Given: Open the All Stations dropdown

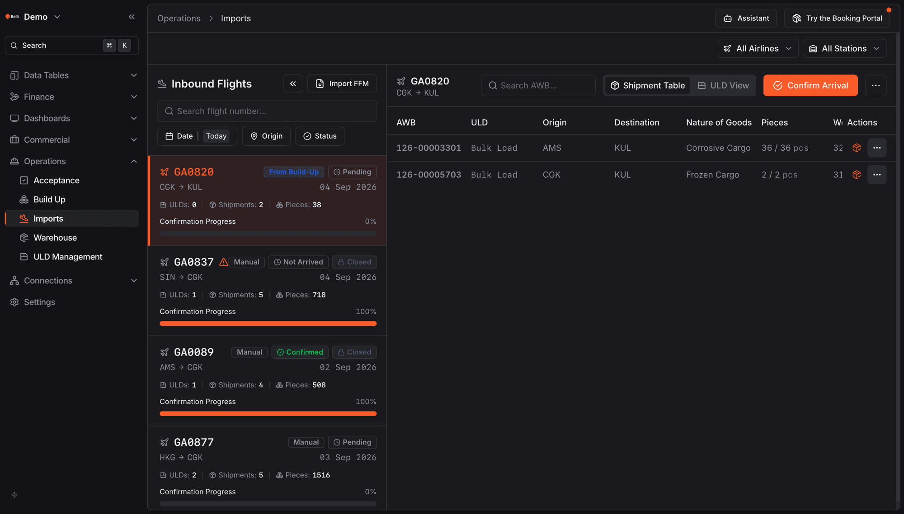Looking at the screenshot, I should [844, 48].
